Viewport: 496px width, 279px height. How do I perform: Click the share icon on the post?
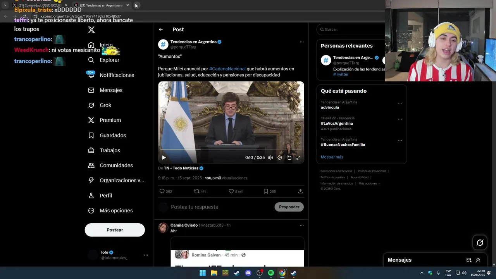point(300,191)
